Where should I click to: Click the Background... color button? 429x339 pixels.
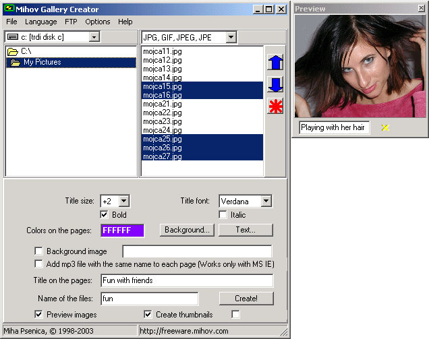187,230
